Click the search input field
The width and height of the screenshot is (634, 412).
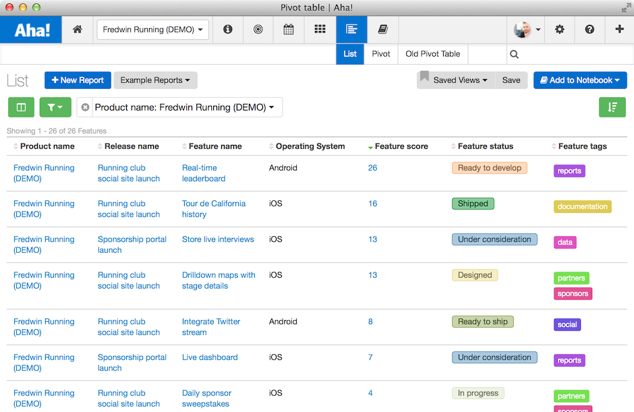coord(570,54)
